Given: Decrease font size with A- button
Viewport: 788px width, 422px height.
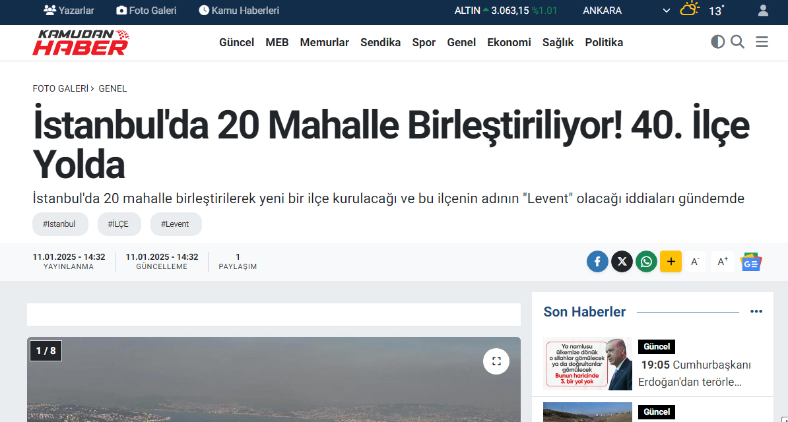Looking at the screenshot, I should 695,262.
